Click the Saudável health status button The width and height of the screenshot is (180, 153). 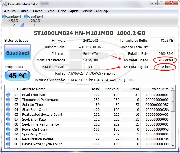tap(18, 52)
